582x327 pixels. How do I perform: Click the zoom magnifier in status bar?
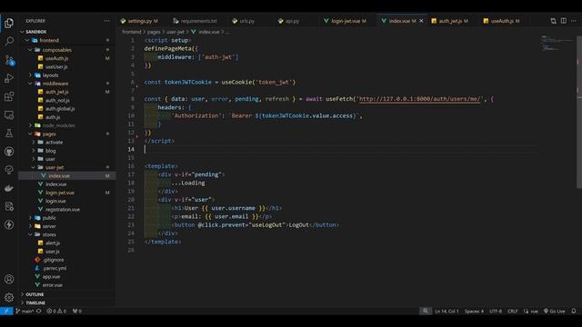[426, 311]
